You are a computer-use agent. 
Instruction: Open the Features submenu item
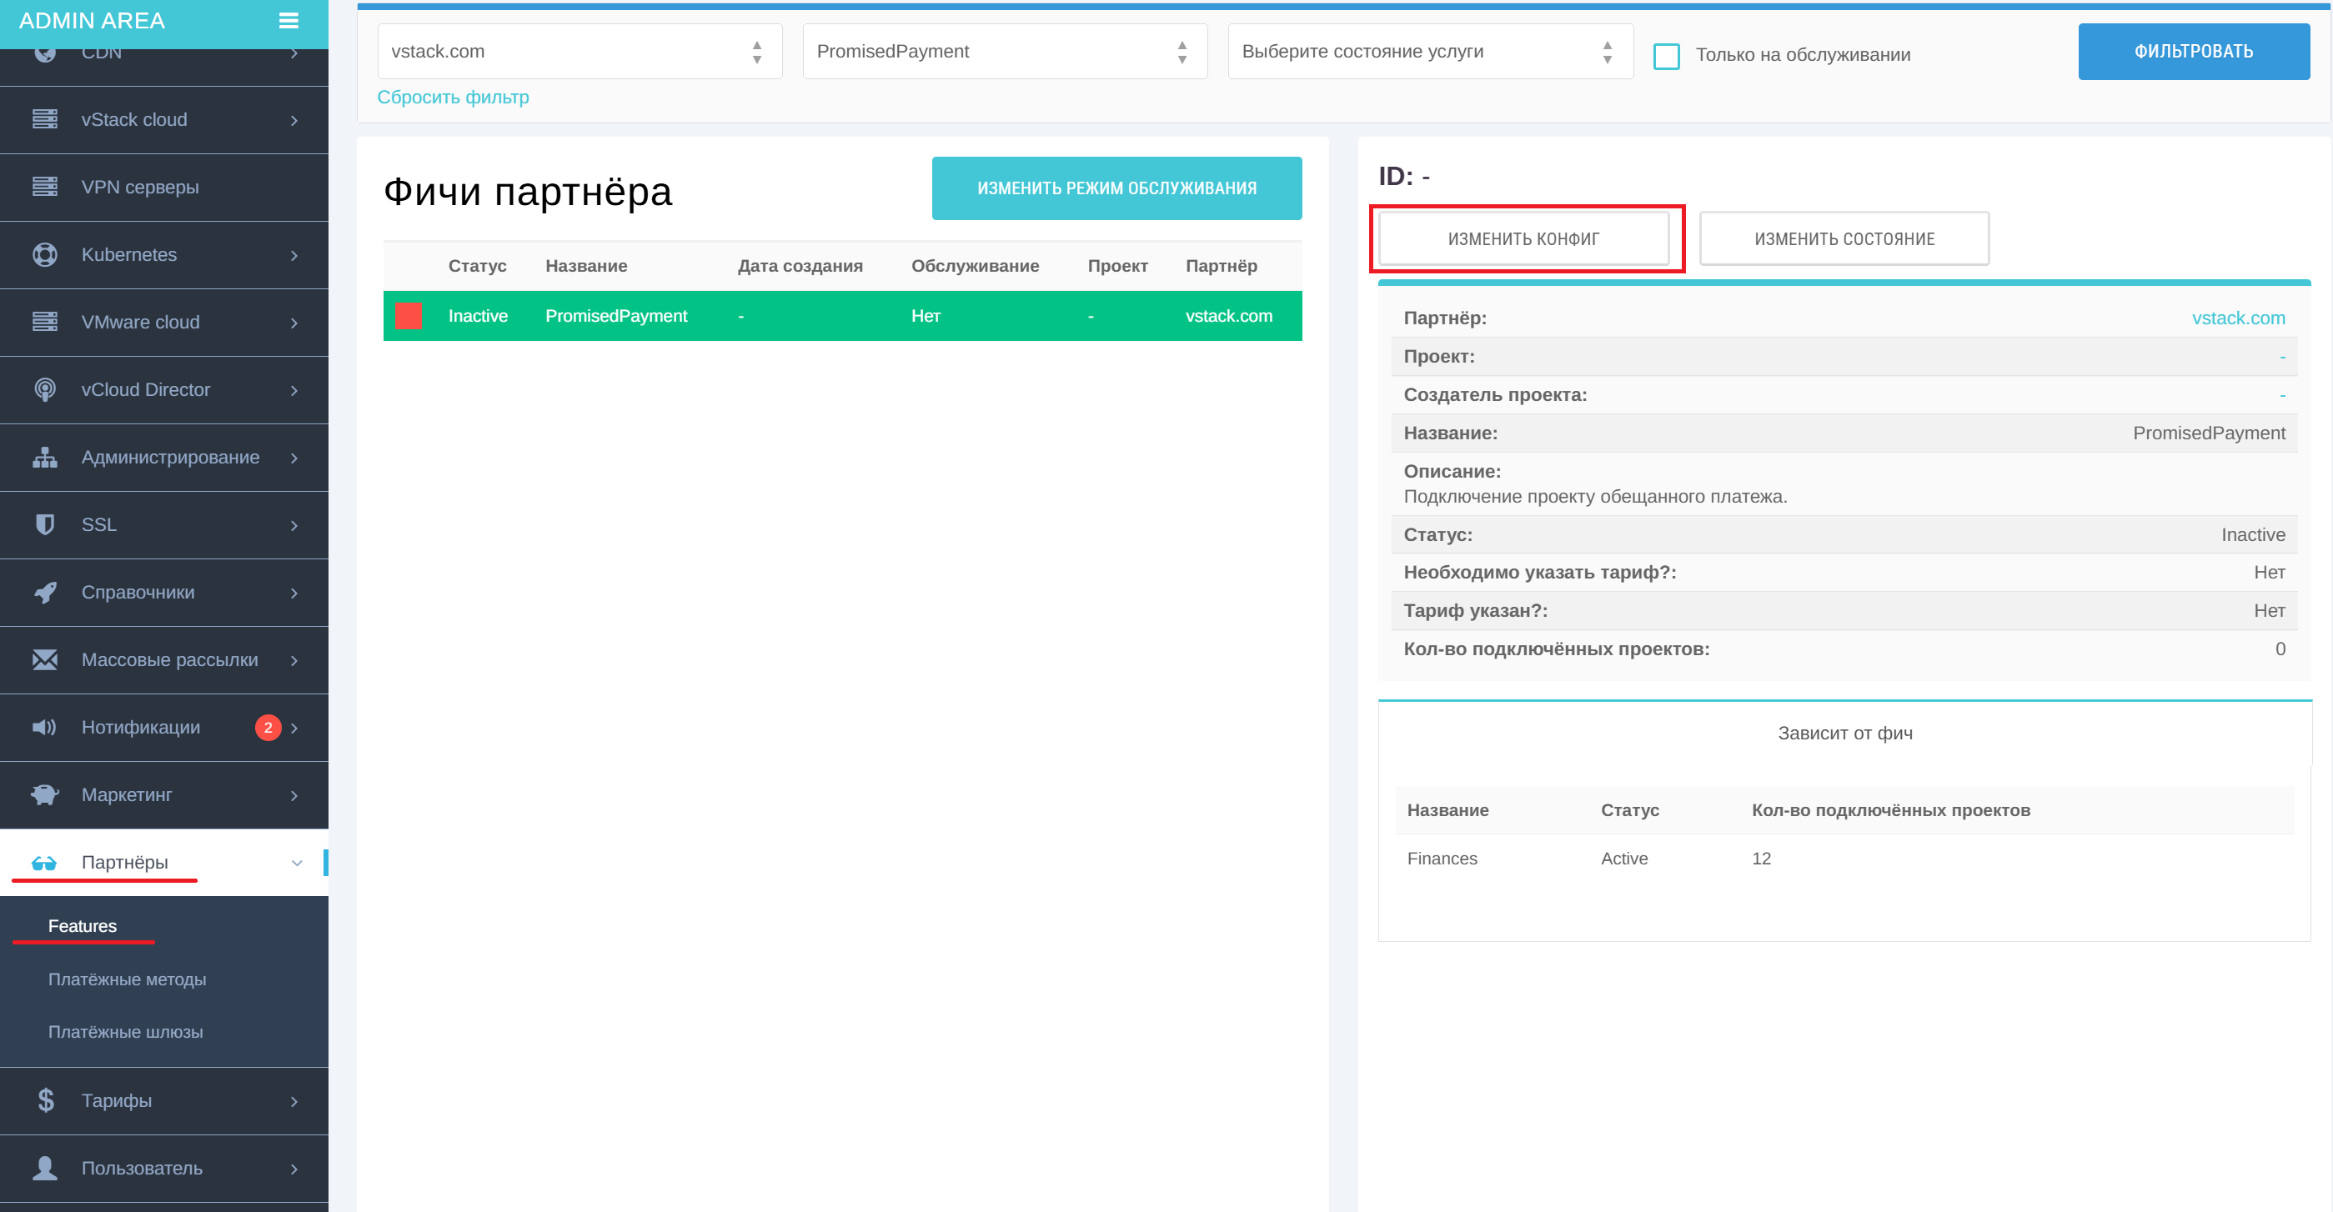[83, 926]
